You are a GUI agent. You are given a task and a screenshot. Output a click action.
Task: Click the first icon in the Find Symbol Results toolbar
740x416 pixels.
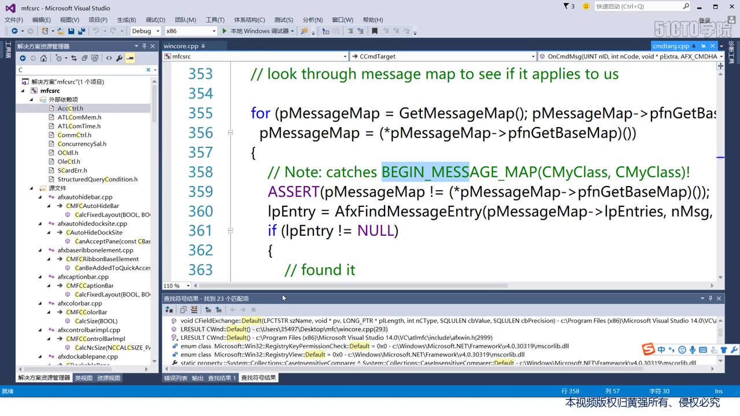(169, 310)
